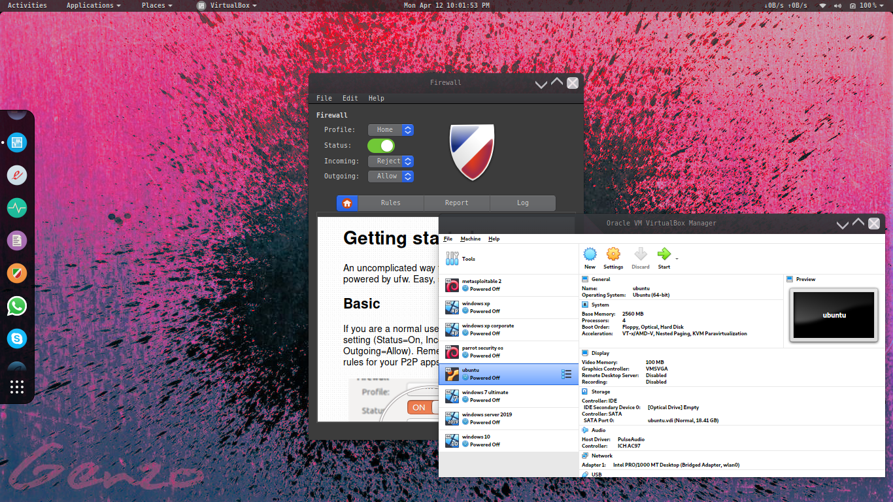Open the Incoming dropdown set to Reject
This screenshot has height=502, width=893.
coord(390,161)
